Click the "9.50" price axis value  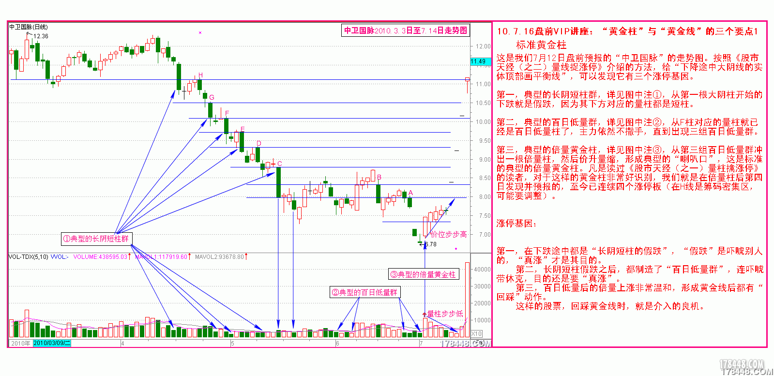[485, 141]
